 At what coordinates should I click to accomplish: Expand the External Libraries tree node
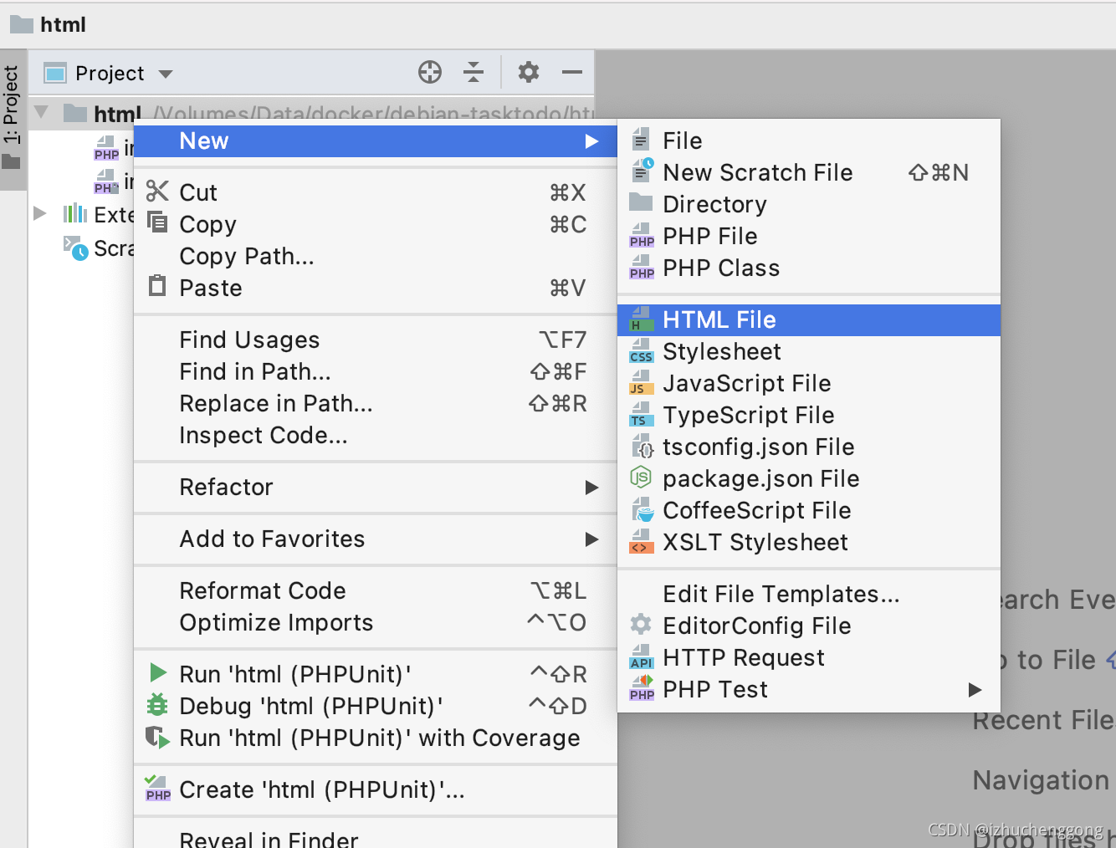click(39, 213)
